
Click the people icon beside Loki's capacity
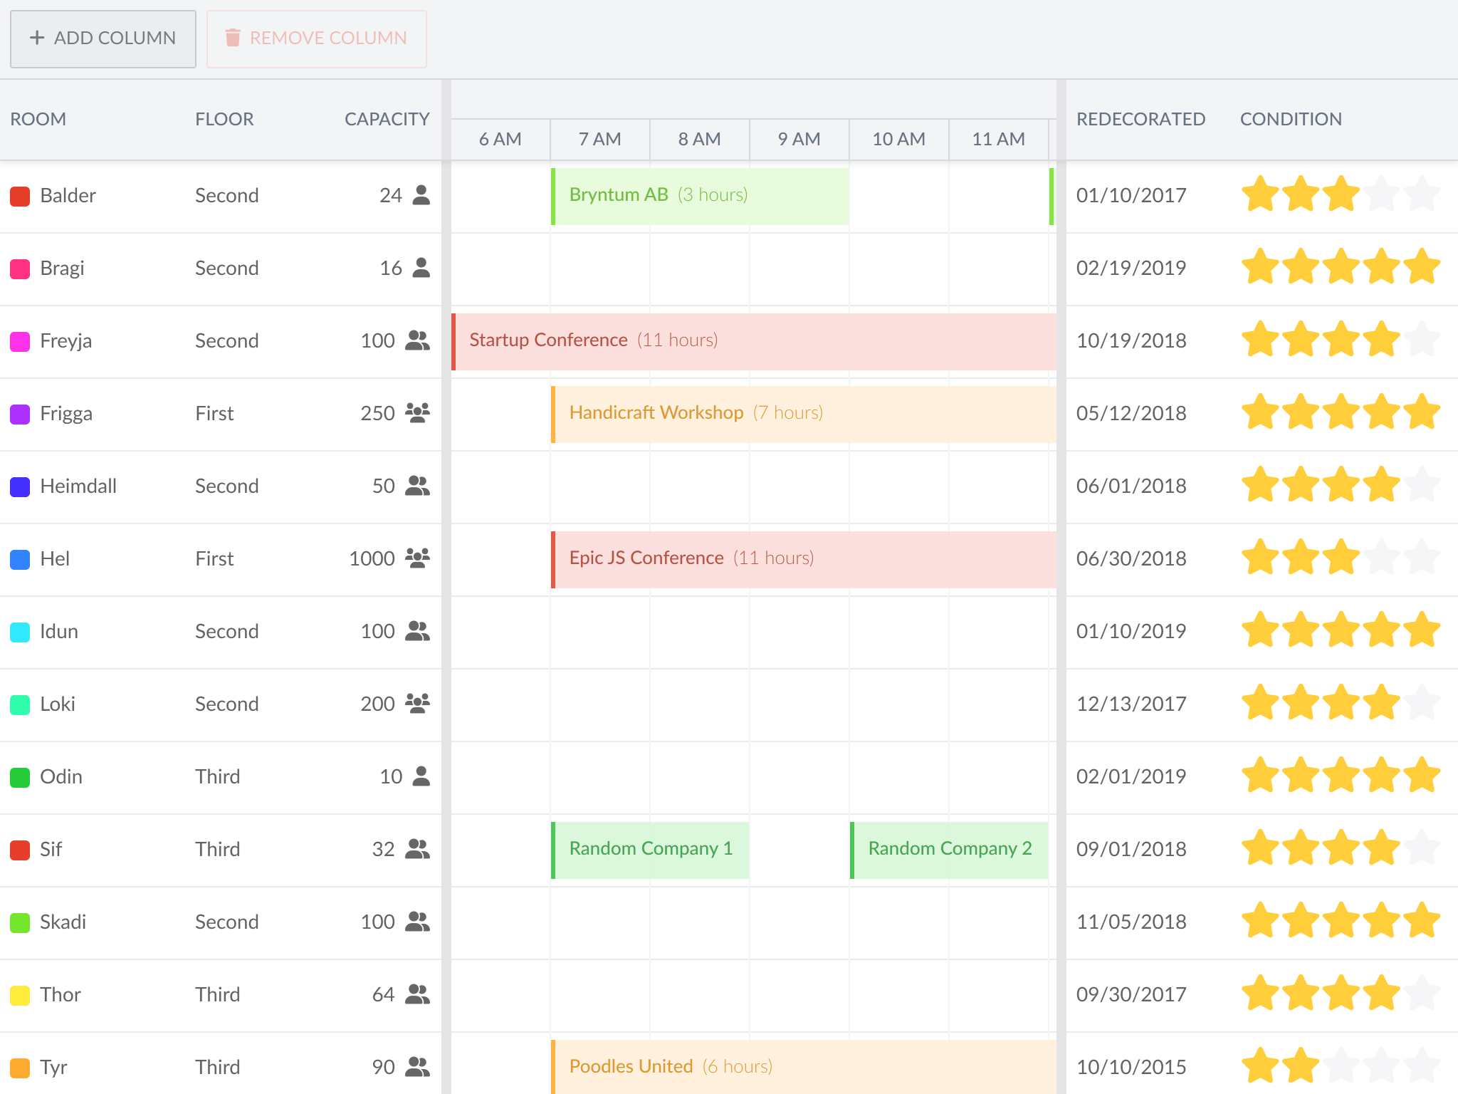point(417,703)
